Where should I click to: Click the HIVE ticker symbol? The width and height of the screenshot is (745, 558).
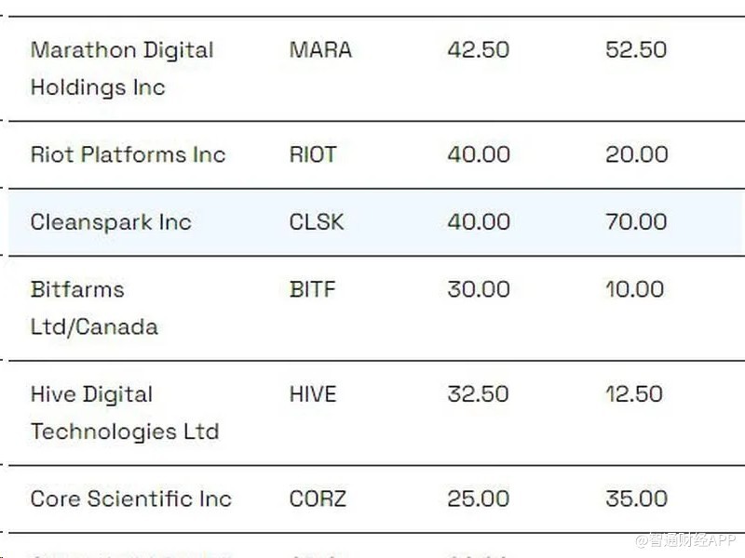pyautogui.click(x=313, y=394)
